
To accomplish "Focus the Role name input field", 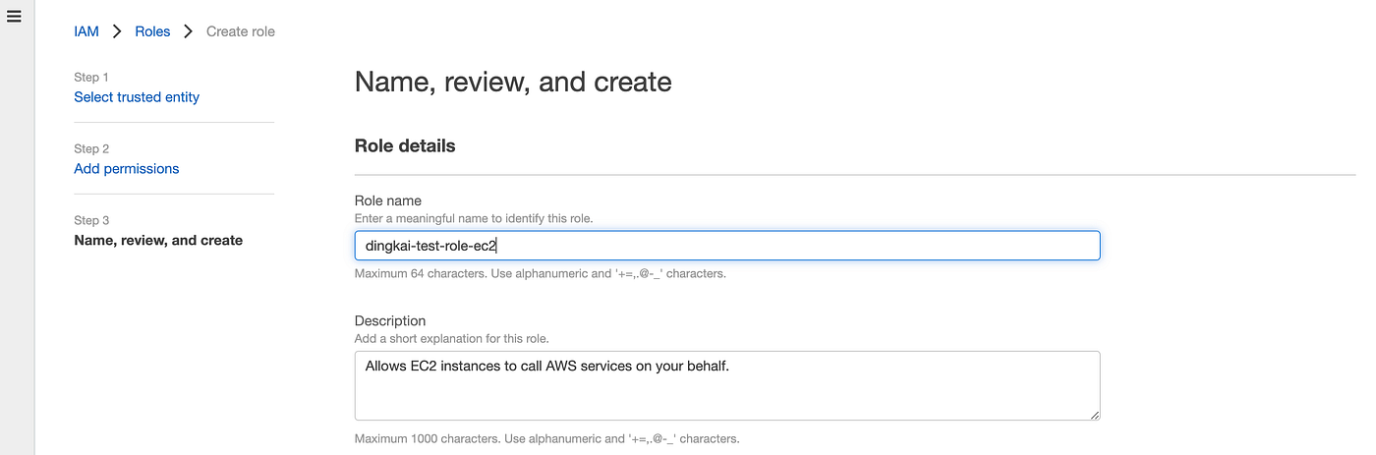I will tap(726, 246).
